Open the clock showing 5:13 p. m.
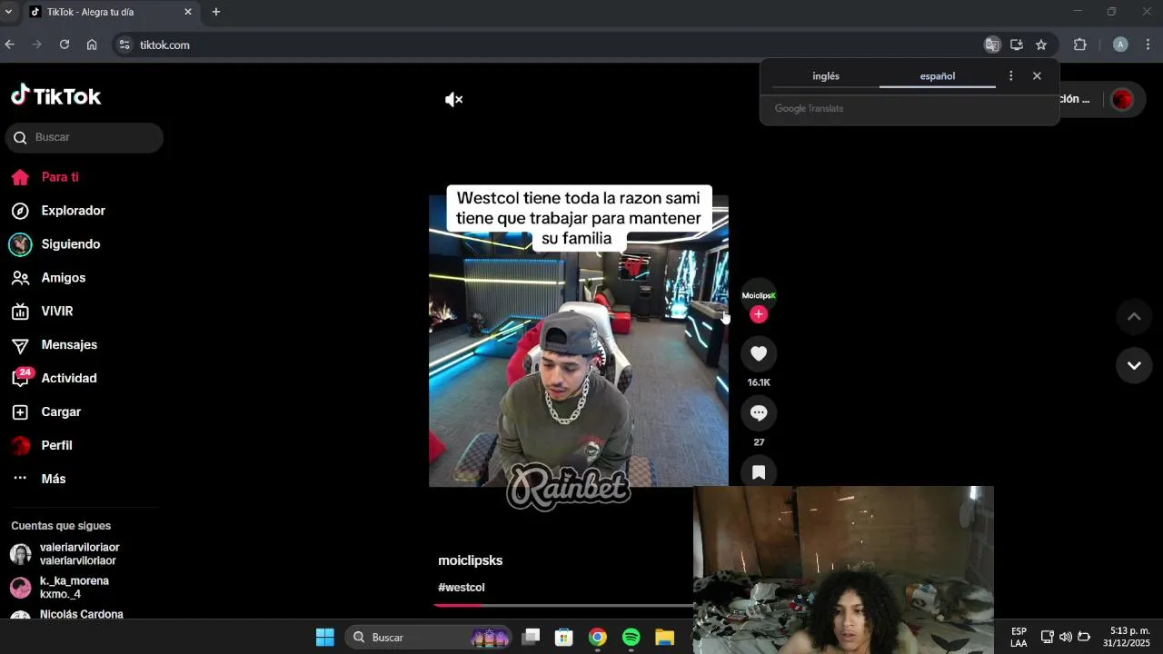 tap(1127, 637)
